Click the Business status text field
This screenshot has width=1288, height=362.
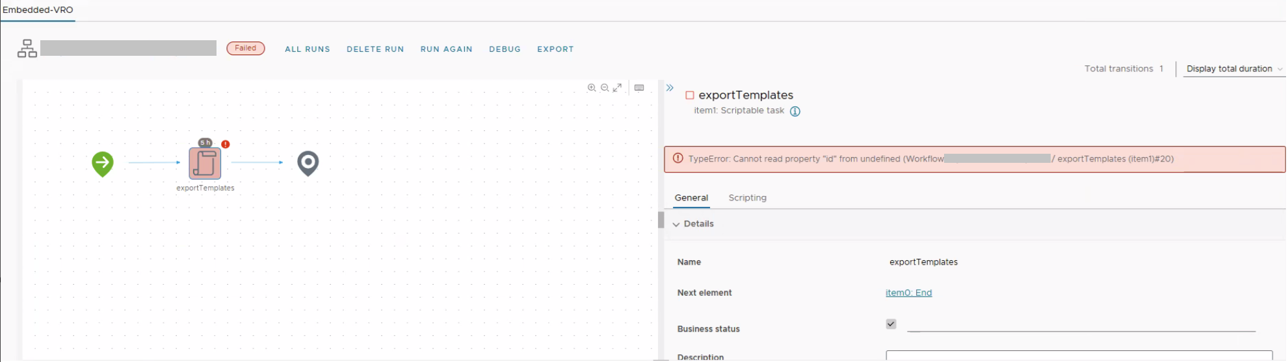click(1081, 325)
